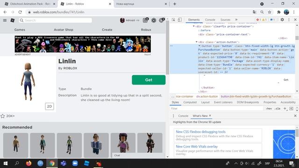Open the Robux balance icon

[154, 20]
